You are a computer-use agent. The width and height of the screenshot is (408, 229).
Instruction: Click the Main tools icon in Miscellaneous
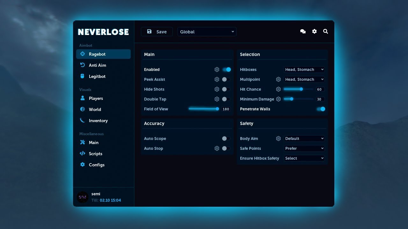tap(83, 142)
